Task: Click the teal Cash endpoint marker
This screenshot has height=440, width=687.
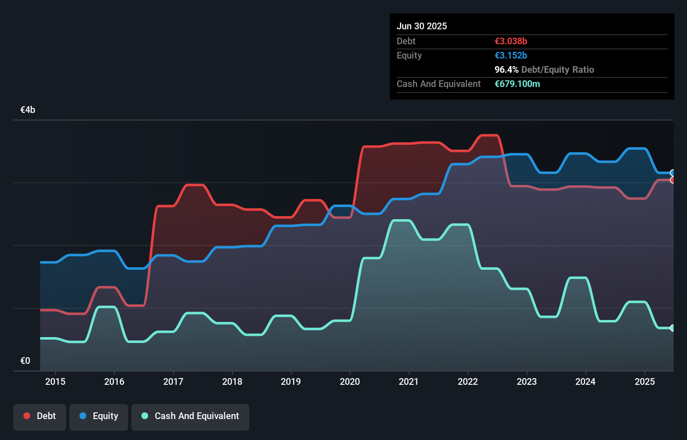Action: click(x=673, y=328)
